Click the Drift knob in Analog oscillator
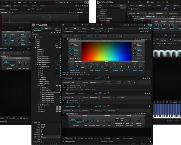 (109, 121)
